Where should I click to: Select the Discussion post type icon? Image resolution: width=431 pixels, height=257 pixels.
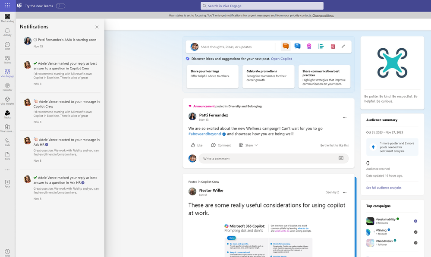pyautogui.click(x=286, y=46)
